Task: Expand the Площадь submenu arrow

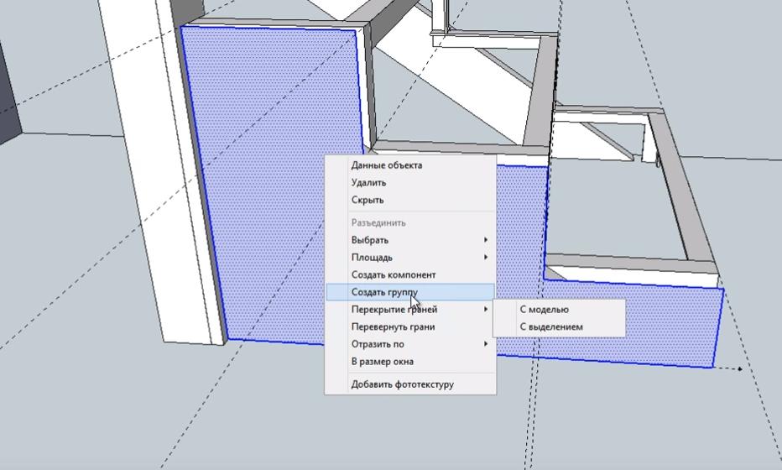Action: coord(486,258)
